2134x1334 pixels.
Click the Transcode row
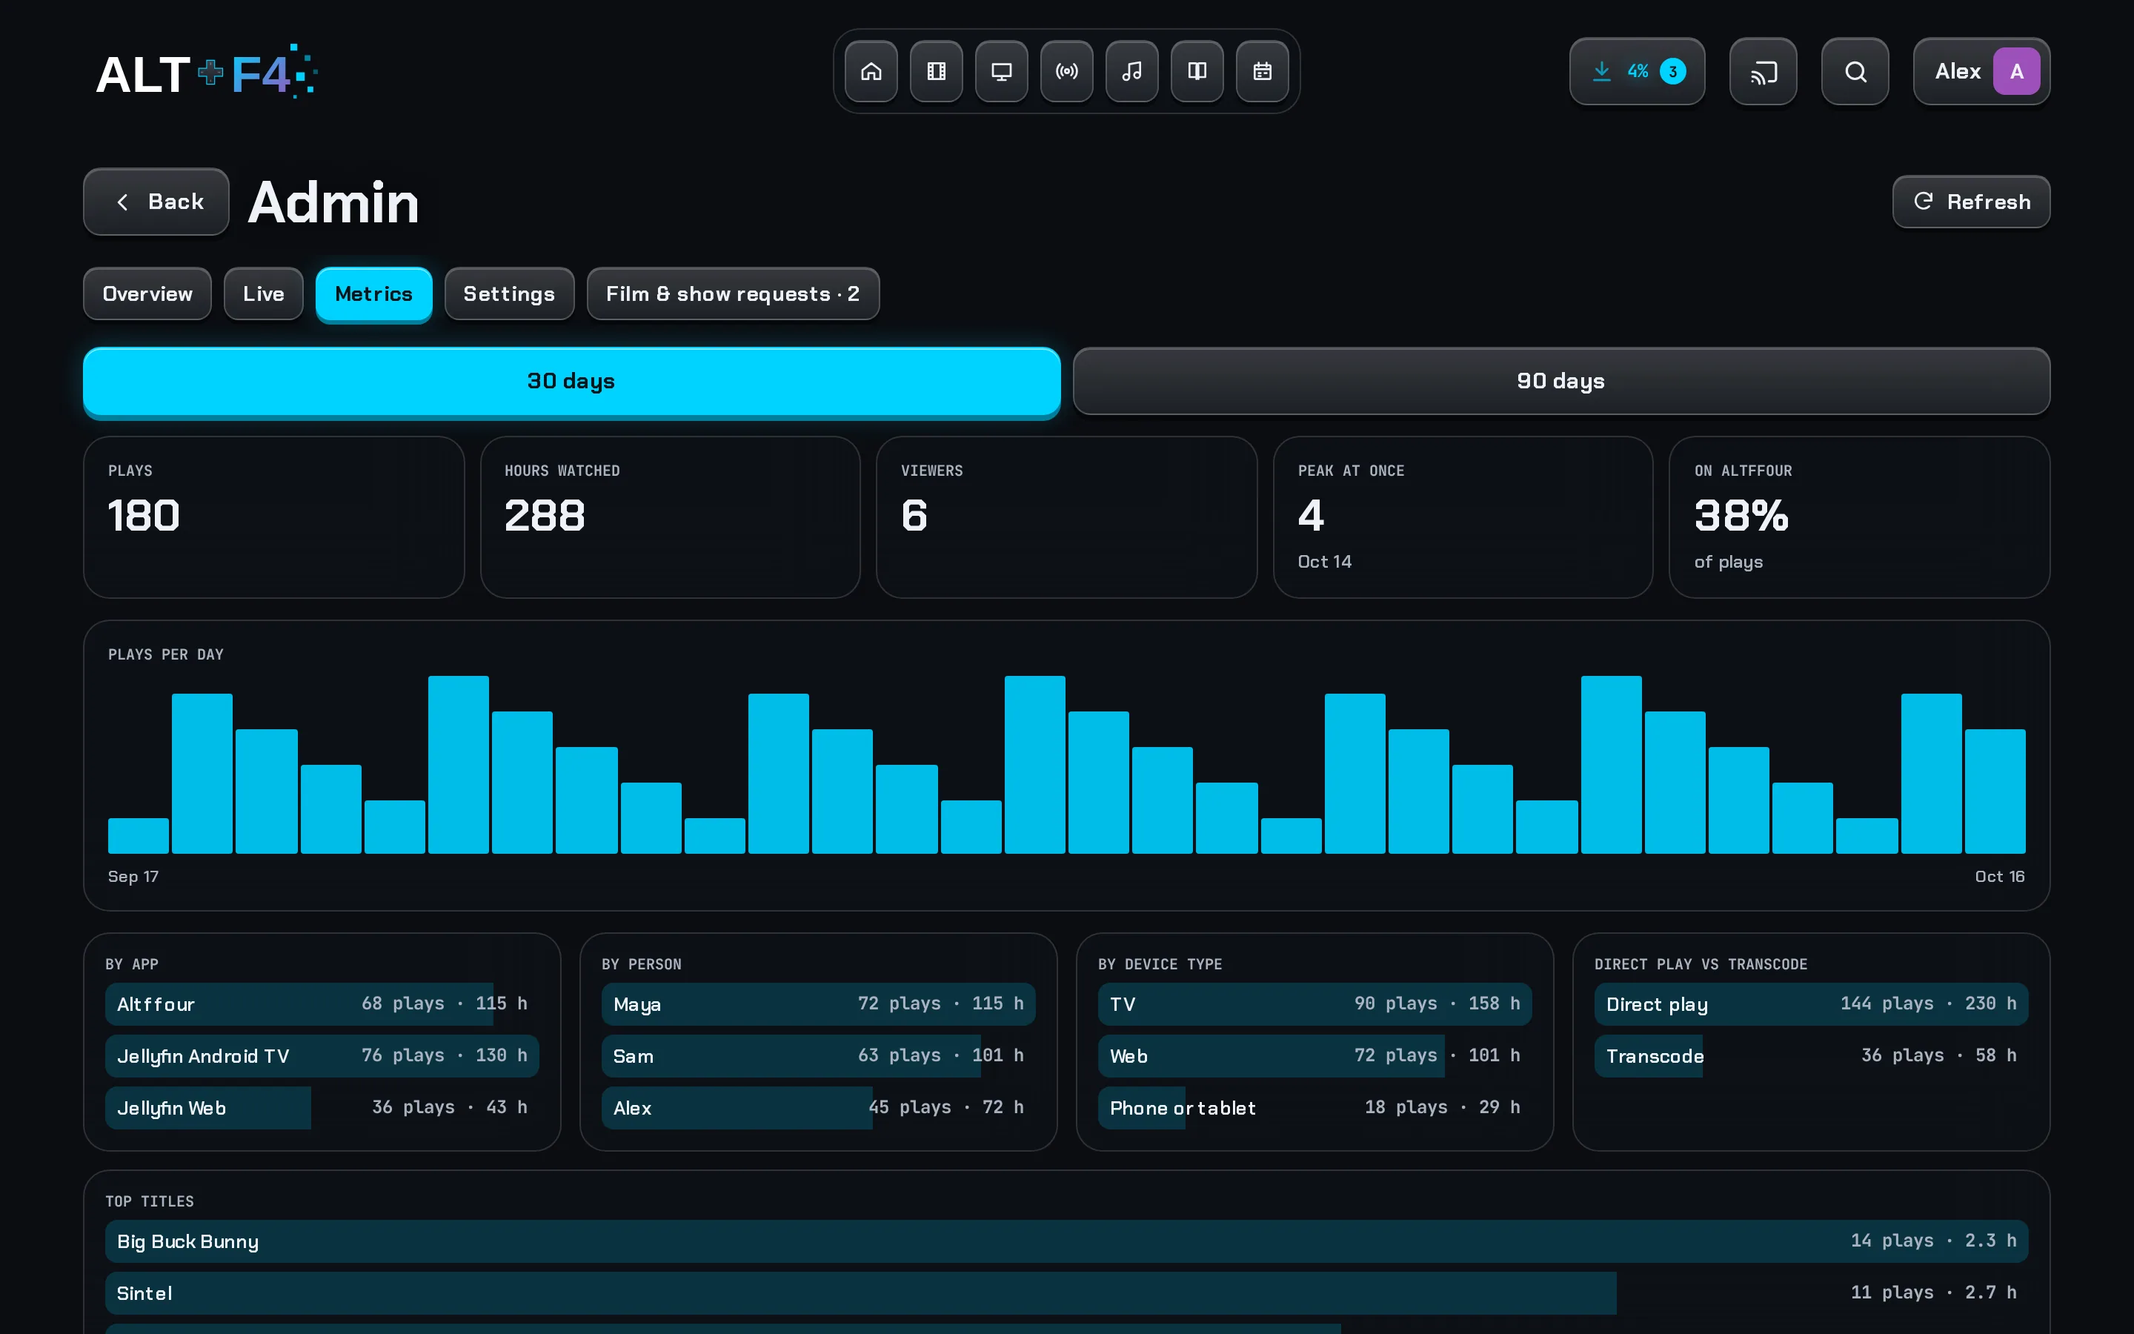pyautogui.click(x=1811, y=1056)
